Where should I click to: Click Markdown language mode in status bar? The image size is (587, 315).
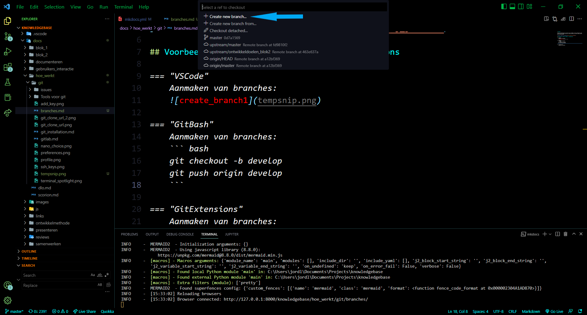click(x=531, y=311)
